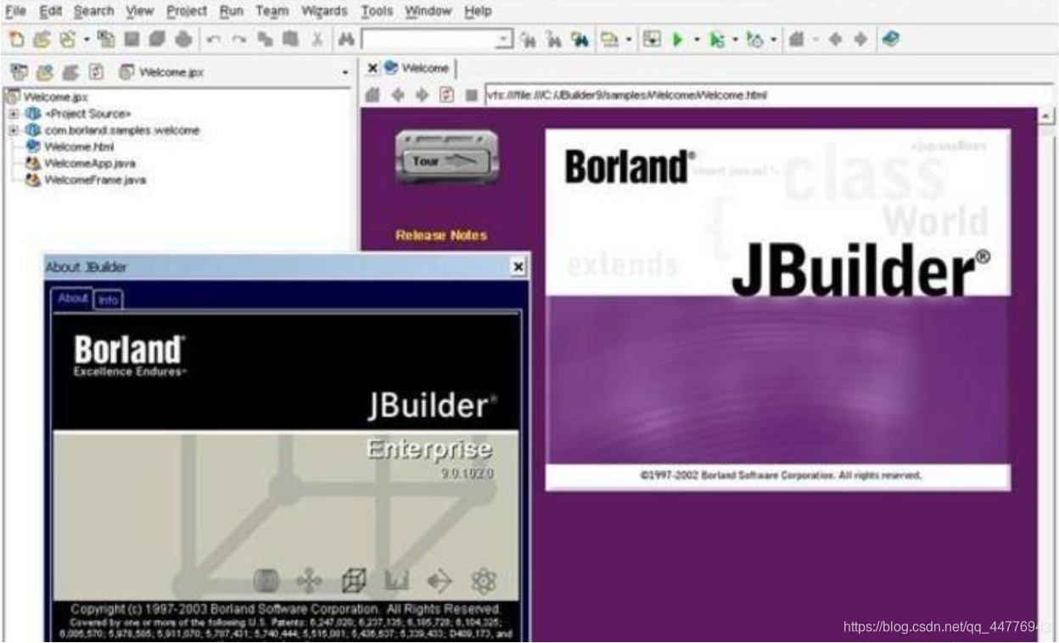Open the dropdown arrow next to Debug icon

pyautogui.click(x=735, y=40)
